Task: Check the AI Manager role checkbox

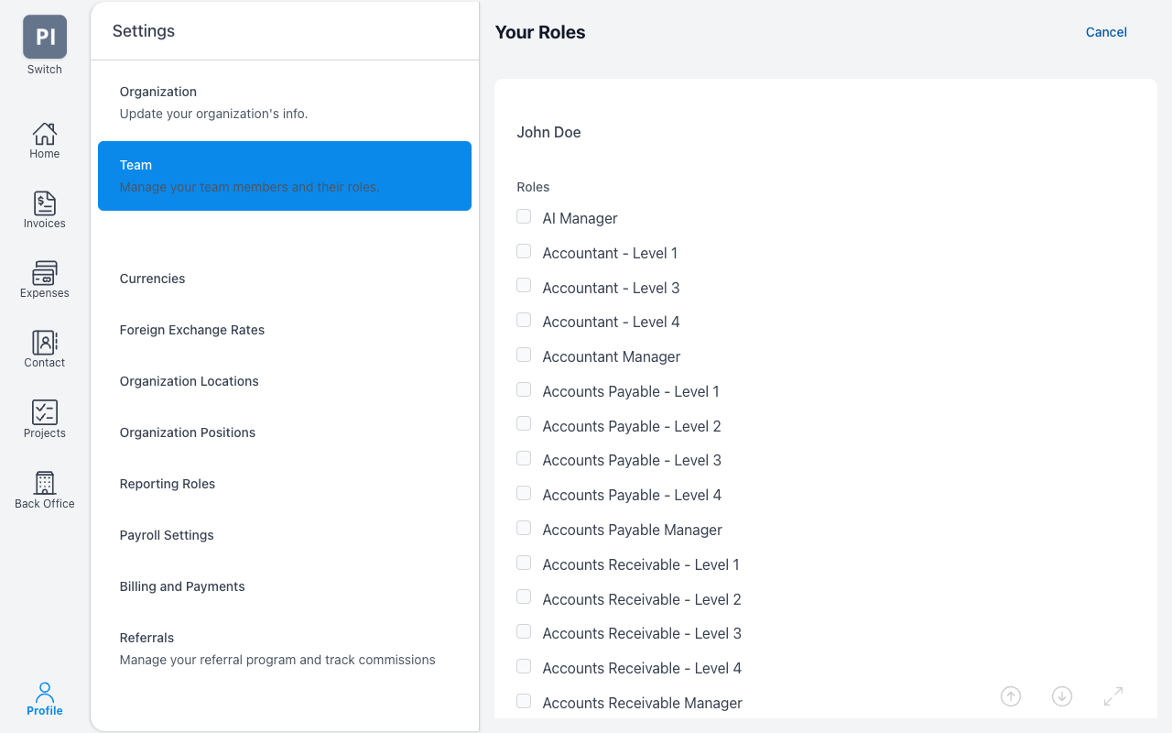Action: click(x=524, y=217)
